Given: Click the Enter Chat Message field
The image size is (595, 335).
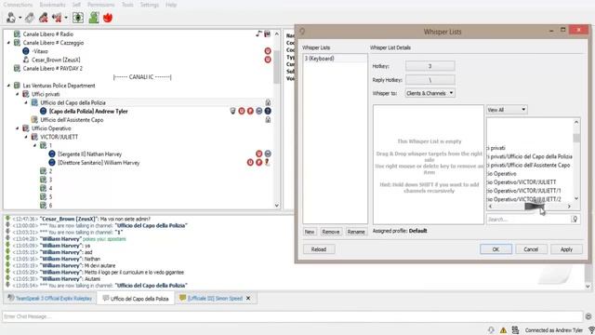Looking at the screenshot, I should click(x=293, y=316).
